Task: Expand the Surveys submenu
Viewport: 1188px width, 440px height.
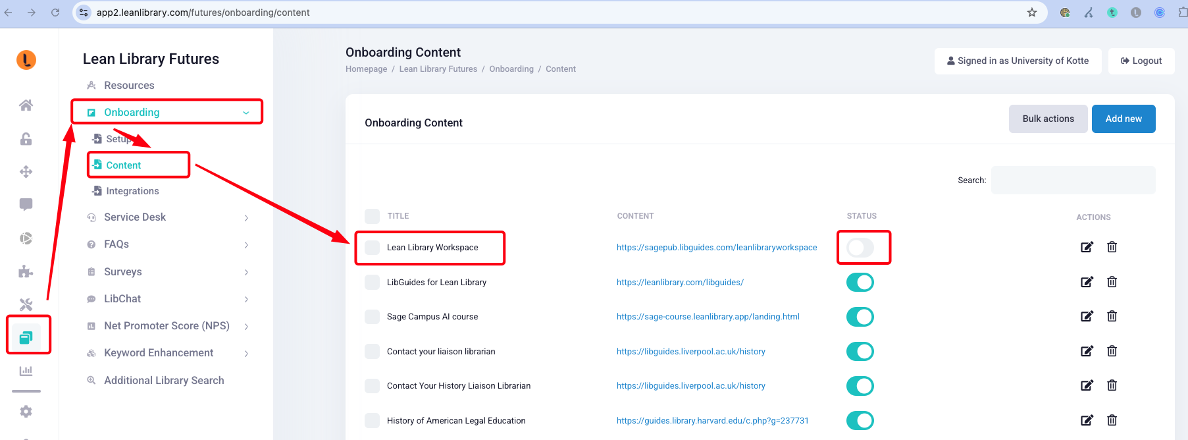Action: (246, 272)
